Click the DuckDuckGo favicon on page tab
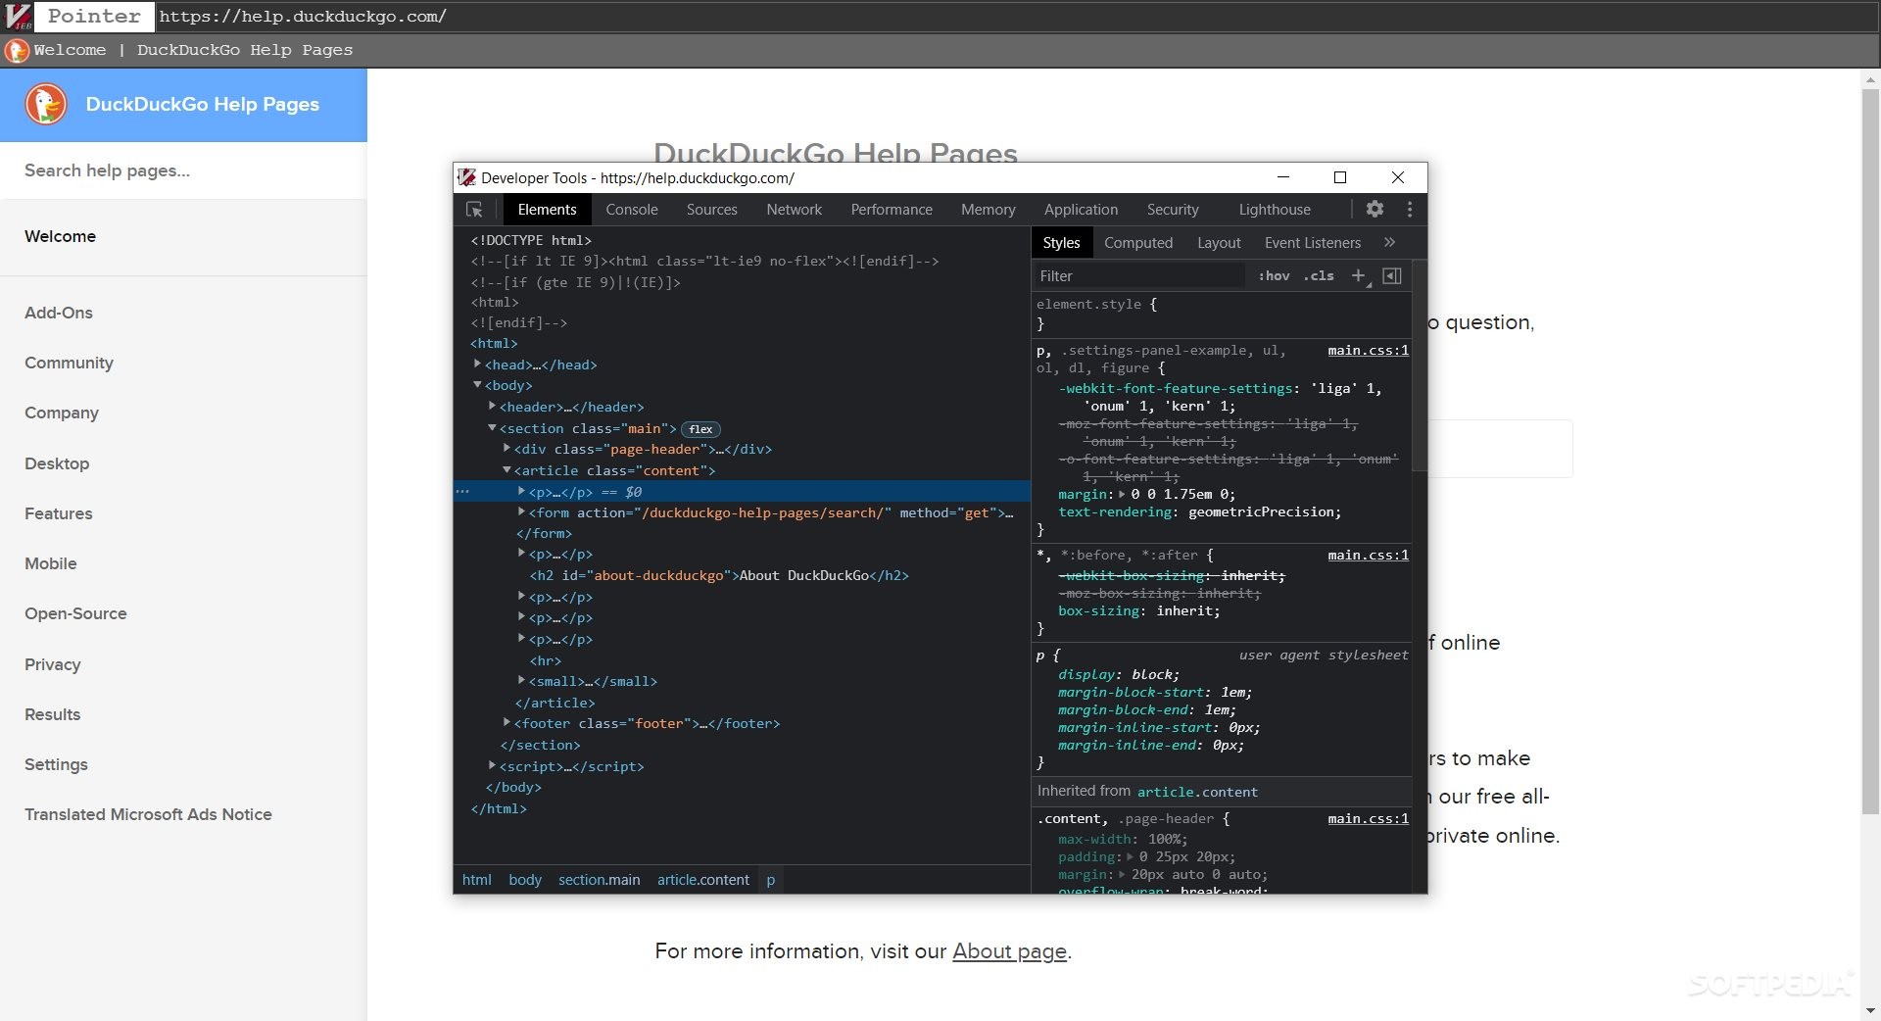 point(17,50)
